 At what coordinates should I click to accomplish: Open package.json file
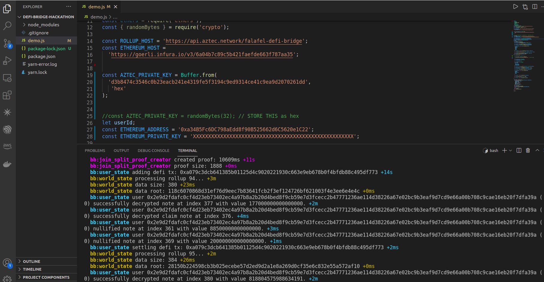pyautogui.click(x=46, y=56)
